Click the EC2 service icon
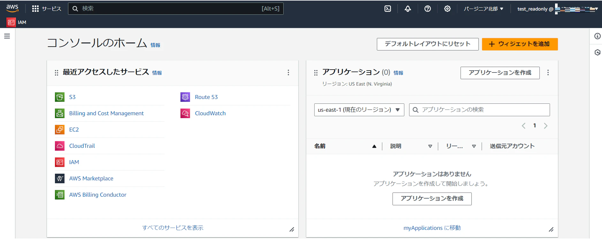This screenshot has width=602, height=242. (60, 130)
